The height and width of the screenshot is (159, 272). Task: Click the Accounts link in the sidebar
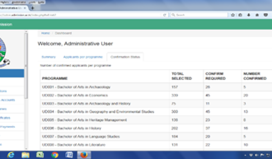click(8, 100)
